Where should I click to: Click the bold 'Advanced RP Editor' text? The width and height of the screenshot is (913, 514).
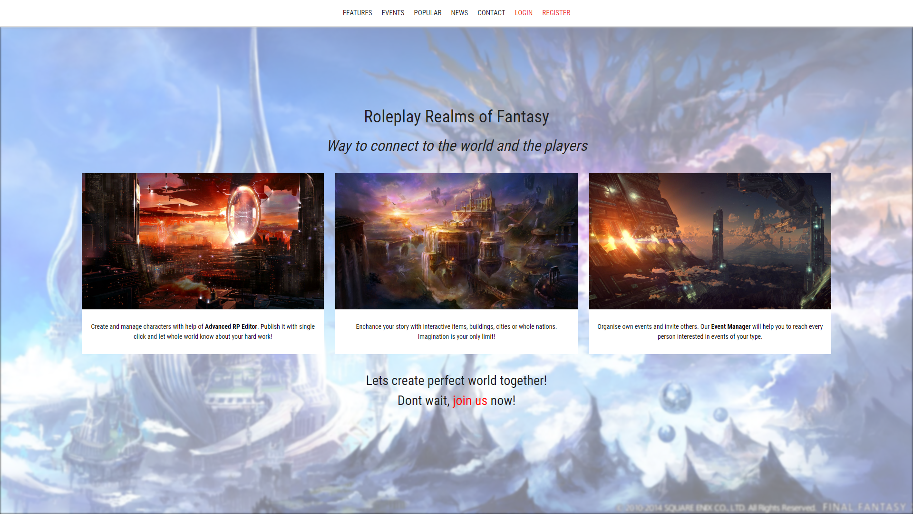point(230,327)
